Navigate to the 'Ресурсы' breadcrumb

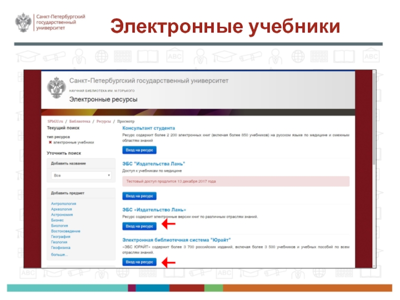(x=103, y=121)
